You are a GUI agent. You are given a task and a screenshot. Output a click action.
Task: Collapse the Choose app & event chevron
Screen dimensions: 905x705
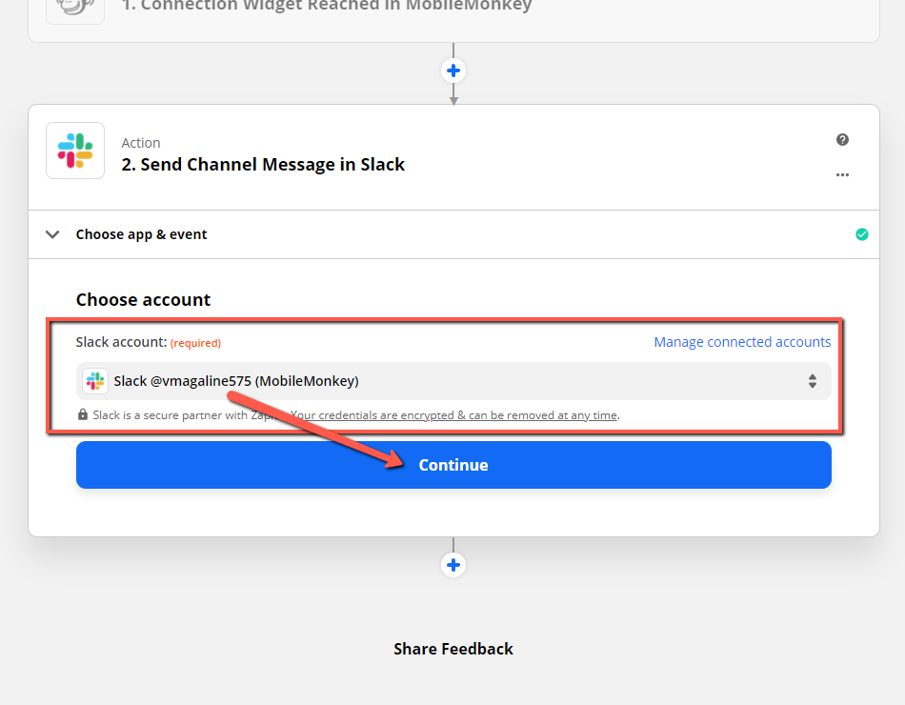click(52, 234)
